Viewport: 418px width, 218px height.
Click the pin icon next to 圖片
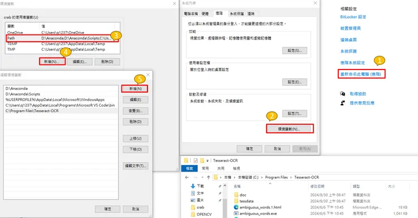pyautogui.click(x=220, y=200)
